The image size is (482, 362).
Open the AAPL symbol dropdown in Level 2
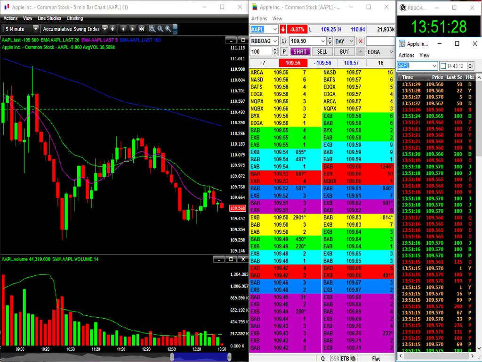click(x=274, y=30)
